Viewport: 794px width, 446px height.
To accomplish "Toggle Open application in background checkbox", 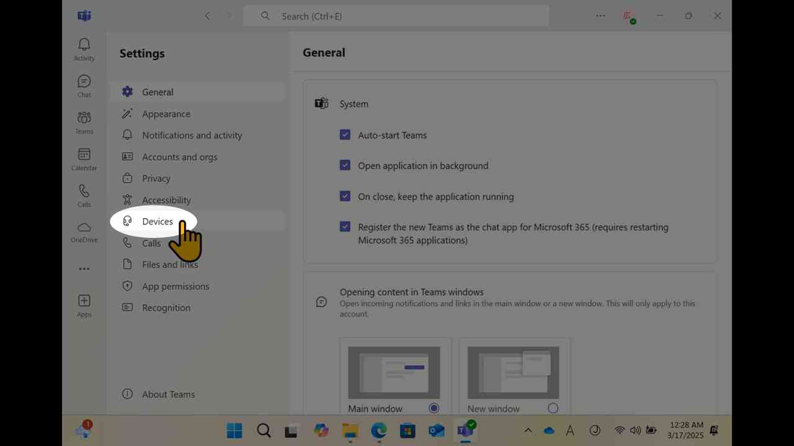I will tap(345, 165).
